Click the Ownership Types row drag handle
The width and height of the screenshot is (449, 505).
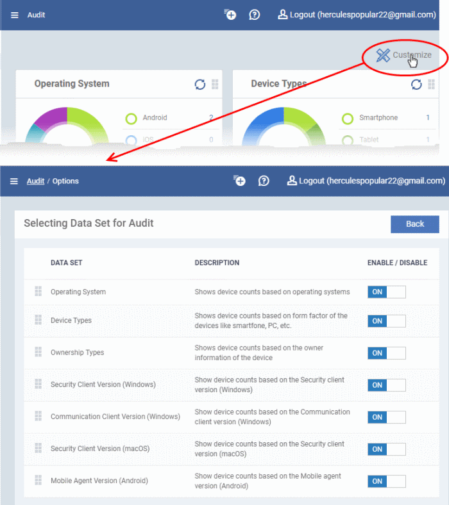click(38, 352)
